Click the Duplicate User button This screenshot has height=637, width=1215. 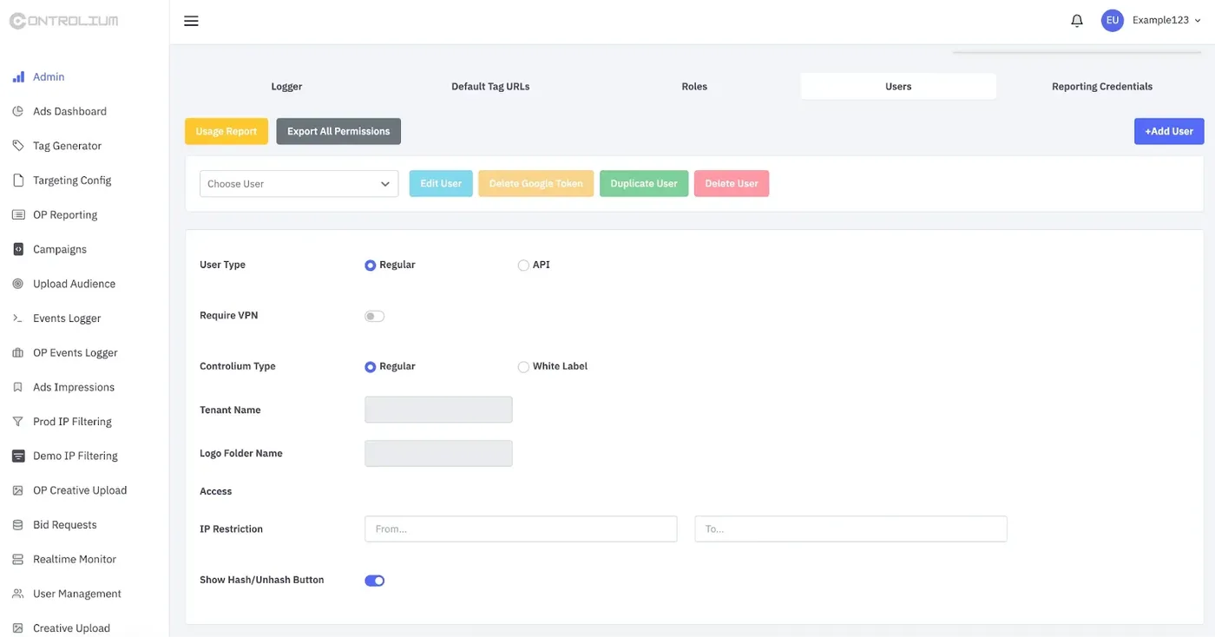point(644,184)
